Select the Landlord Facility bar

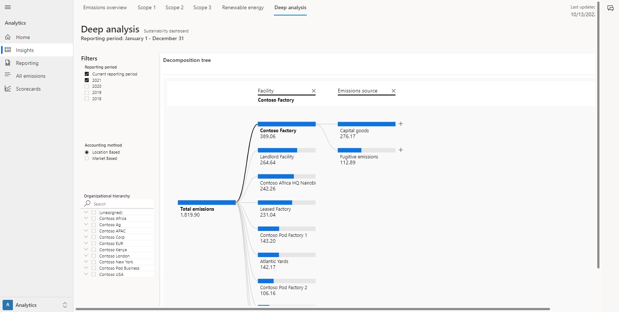(x=286, y=150)
